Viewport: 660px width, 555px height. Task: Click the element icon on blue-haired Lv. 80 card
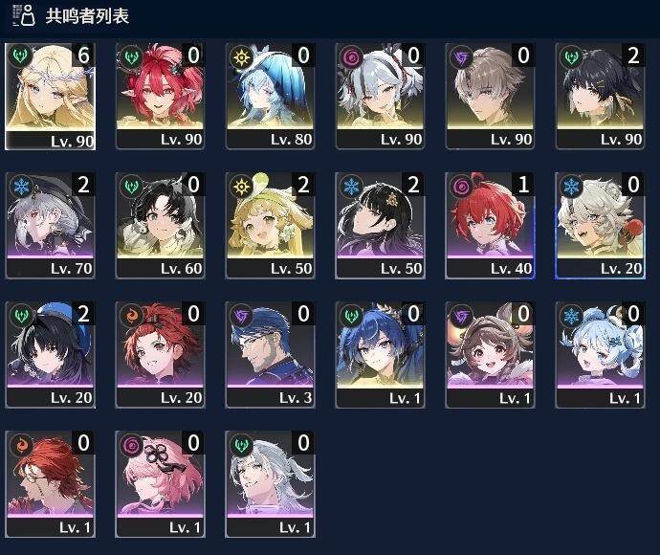pyautogui.click(x=241, y=56)
